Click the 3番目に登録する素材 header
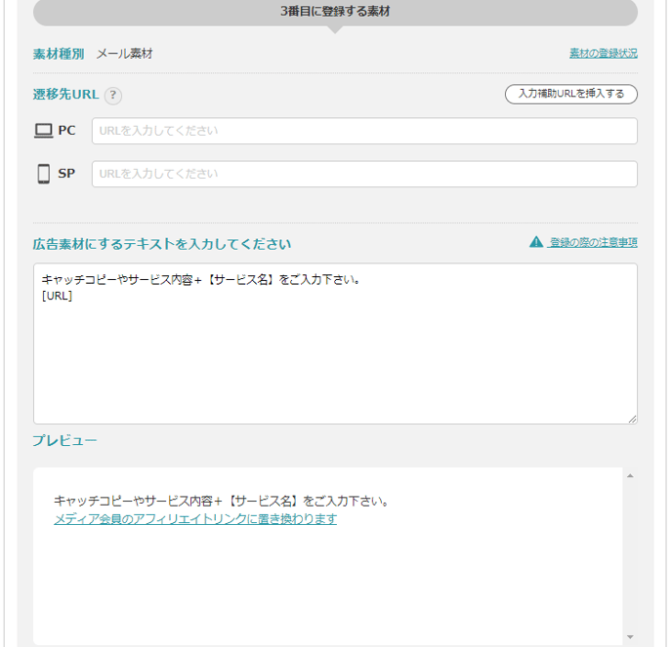The image size is (672, 647). tap(335, 12)
